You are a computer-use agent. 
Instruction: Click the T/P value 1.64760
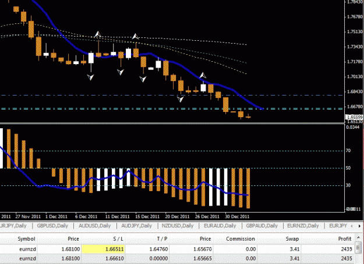[158, 249]
